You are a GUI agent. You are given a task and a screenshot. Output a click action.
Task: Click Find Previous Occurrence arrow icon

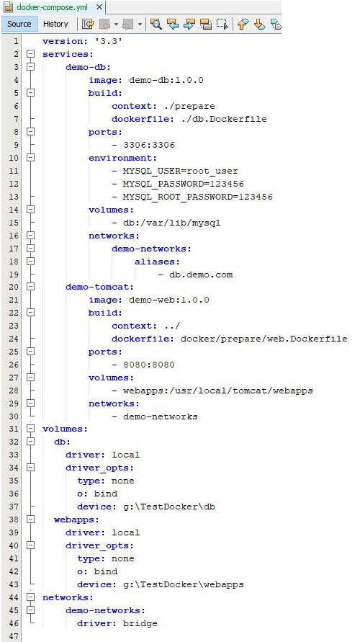(173, 24)
